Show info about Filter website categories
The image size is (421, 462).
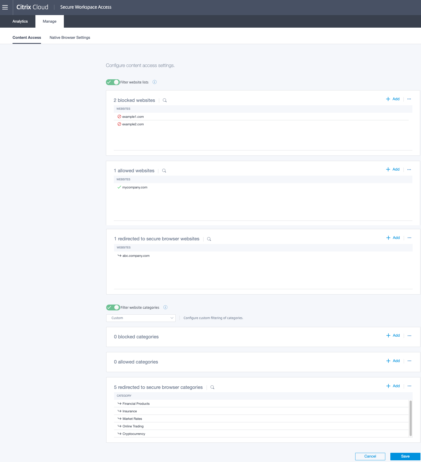tap(165, 307)
